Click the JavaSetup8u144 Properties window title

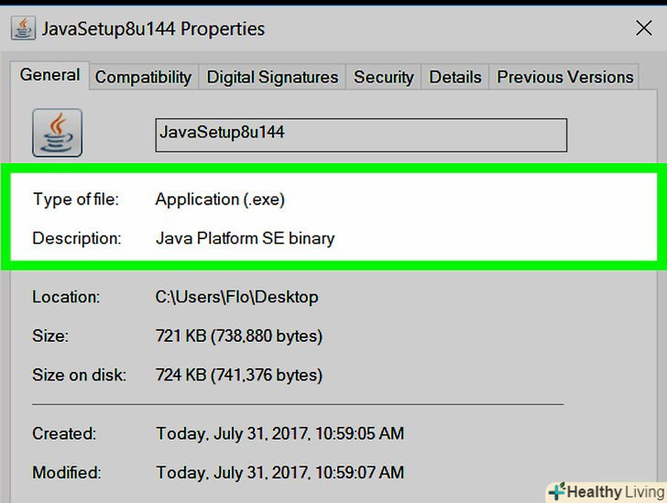tap(153, 28)
